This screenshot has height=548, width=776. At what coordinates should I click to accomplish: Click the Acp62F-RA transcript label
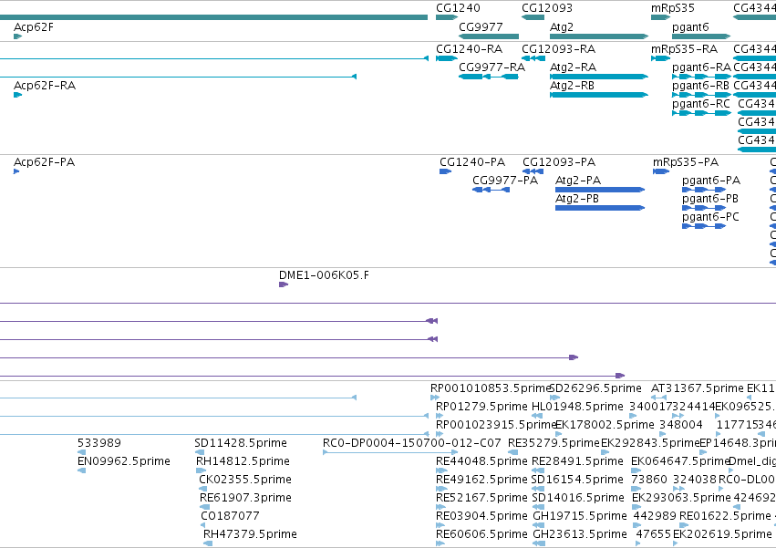click(x=45, y=86)
